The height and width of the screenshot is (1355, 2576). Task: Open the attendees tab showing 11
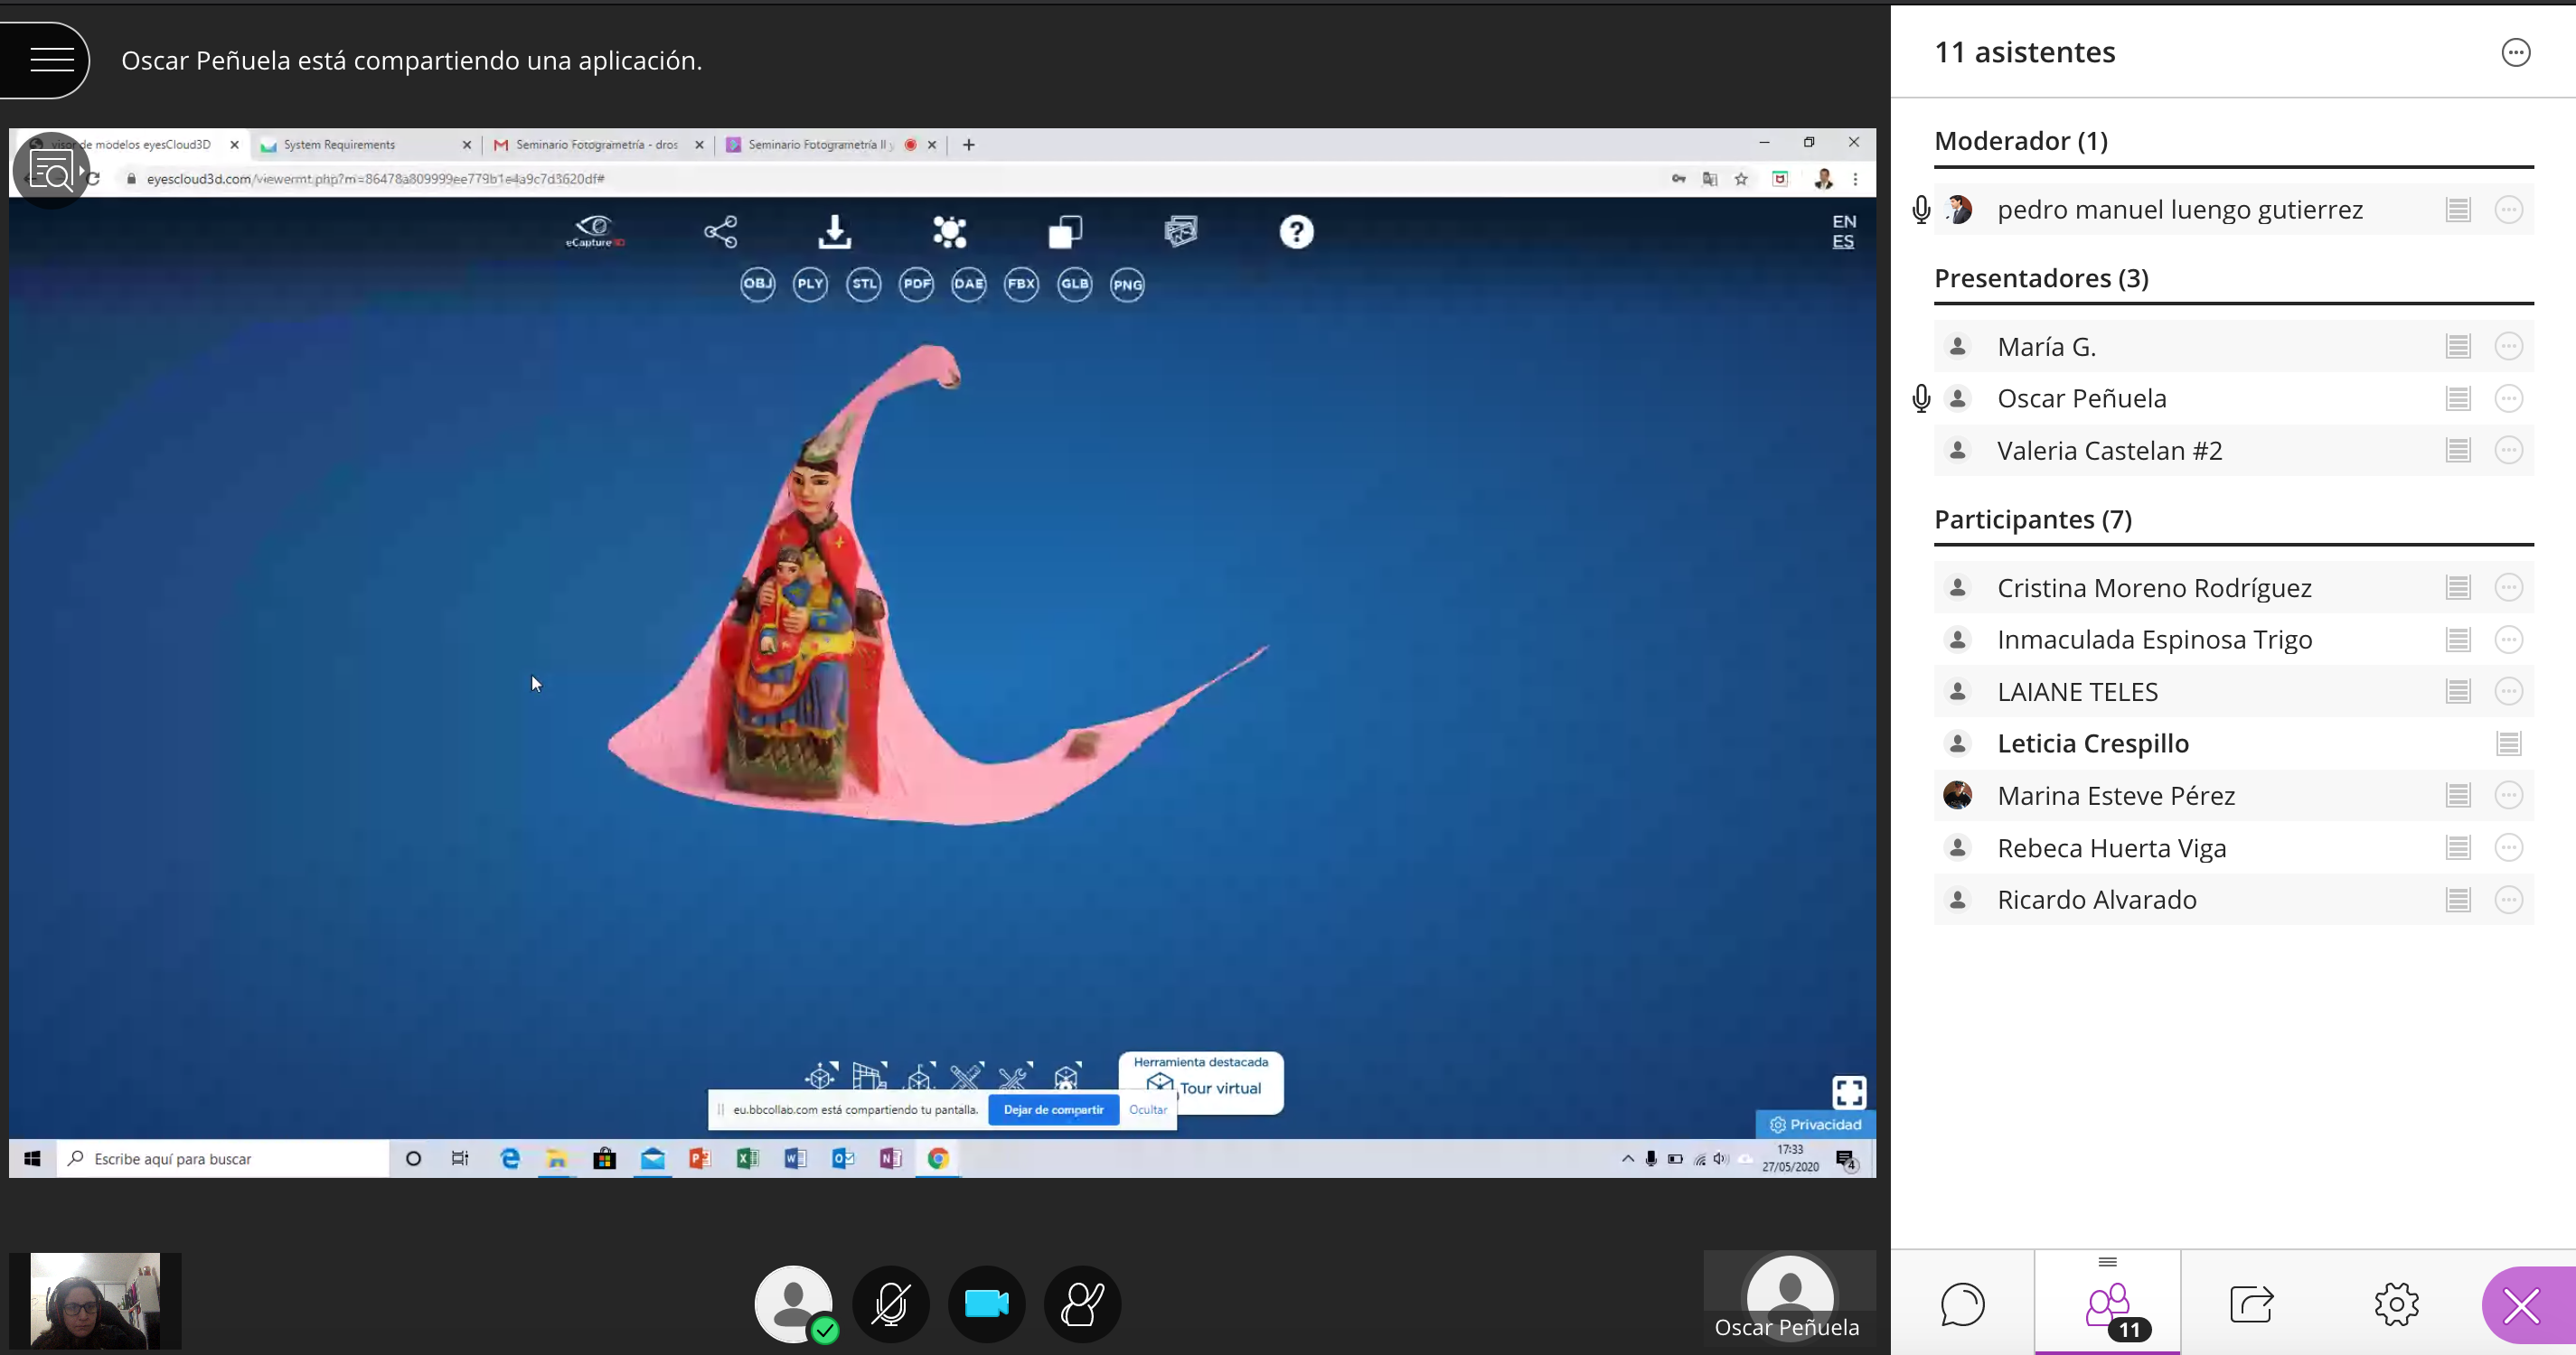pyautogui.click(x=2107, y=1304)
